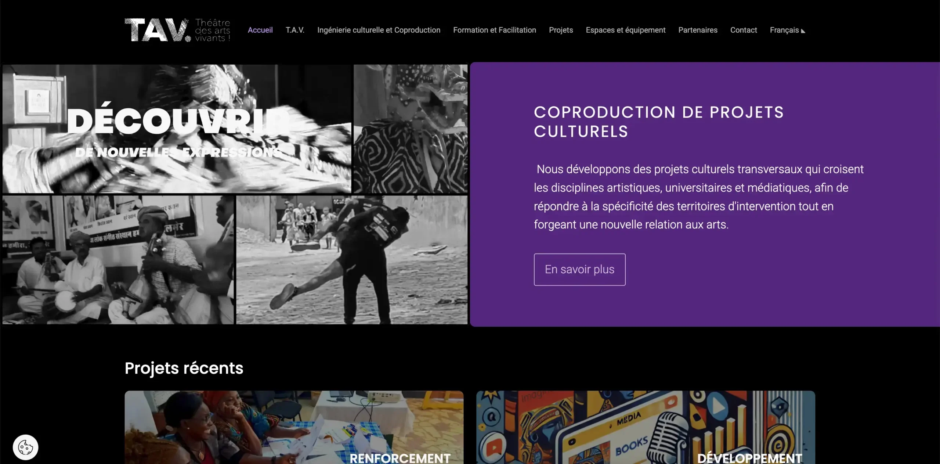Click the patterned costume photo
This screenshot has height=464, width=940.
(x=411, y=129)
